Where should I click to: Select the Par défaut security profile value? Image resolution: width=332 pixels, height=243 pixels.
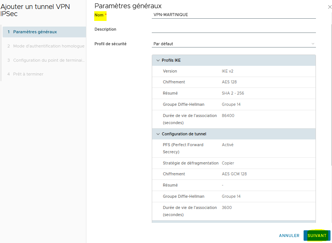point(163,44)
